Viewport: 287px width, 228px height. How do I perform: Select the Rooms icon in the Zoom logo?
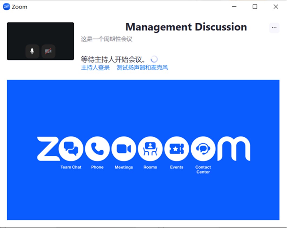pos(150,148)
